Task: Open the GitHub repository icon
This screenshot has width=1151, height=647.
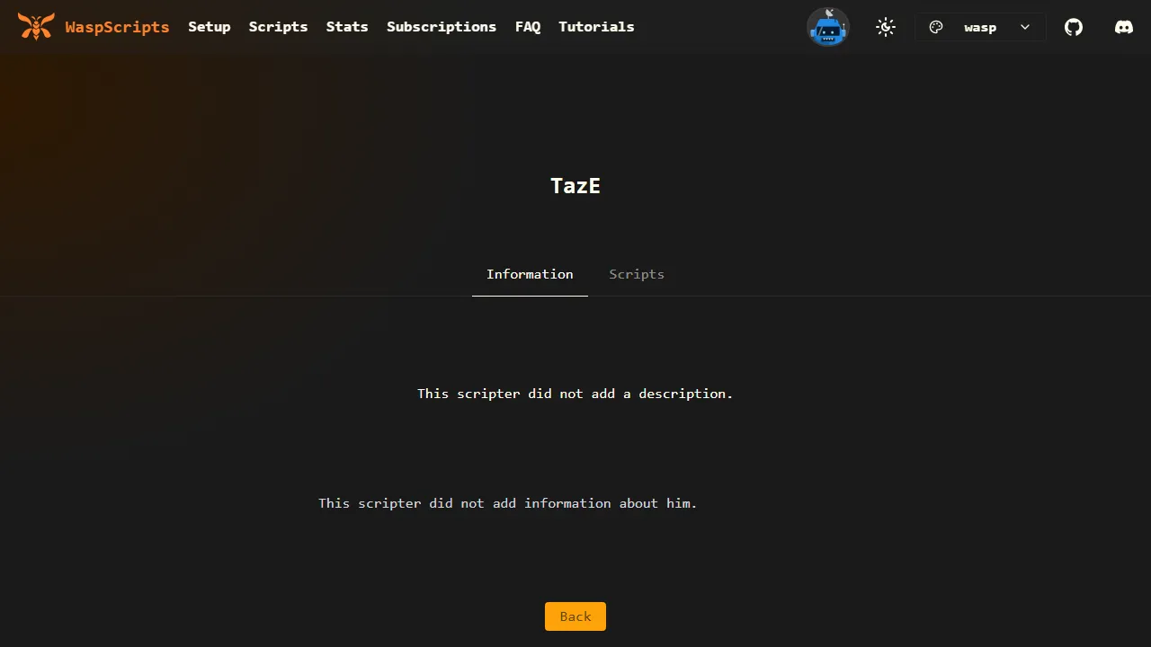Action: tap(1073, 27)
